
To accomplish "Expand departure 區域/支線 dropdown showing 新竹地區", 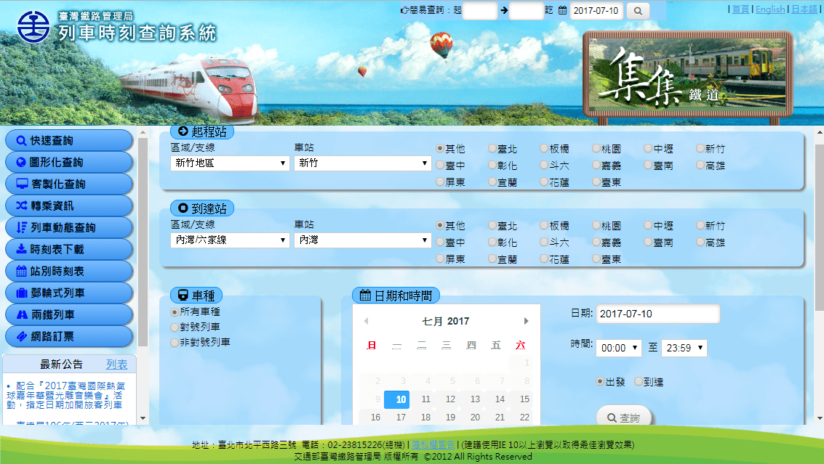I will 230,163.
